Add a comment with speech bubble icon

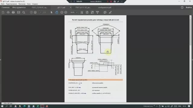[105, 12]
